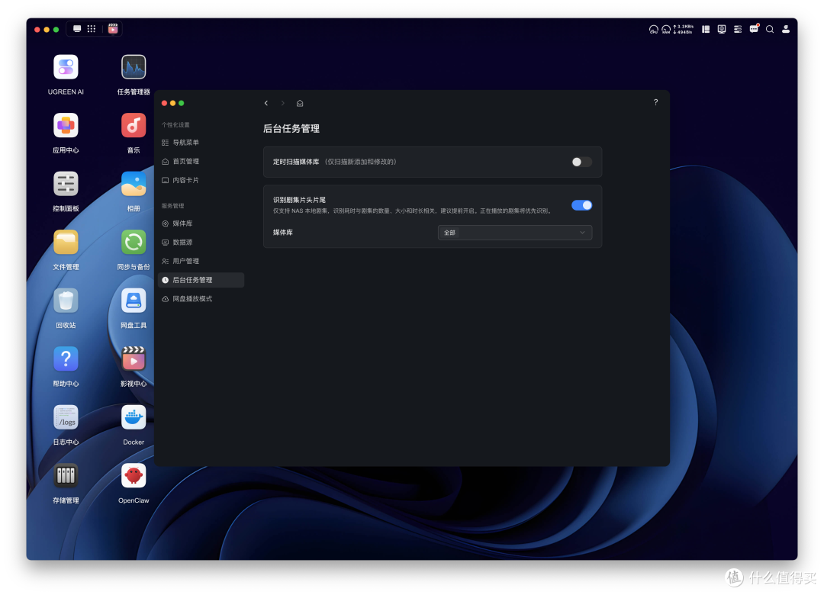The height and width of the screenshot is (595, 824).
Task: Open the 相册 photo album app
Action: (134, 184)
